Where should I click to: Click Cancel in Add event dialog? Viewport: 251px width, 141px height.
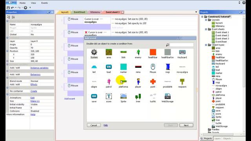coord(94,125)
